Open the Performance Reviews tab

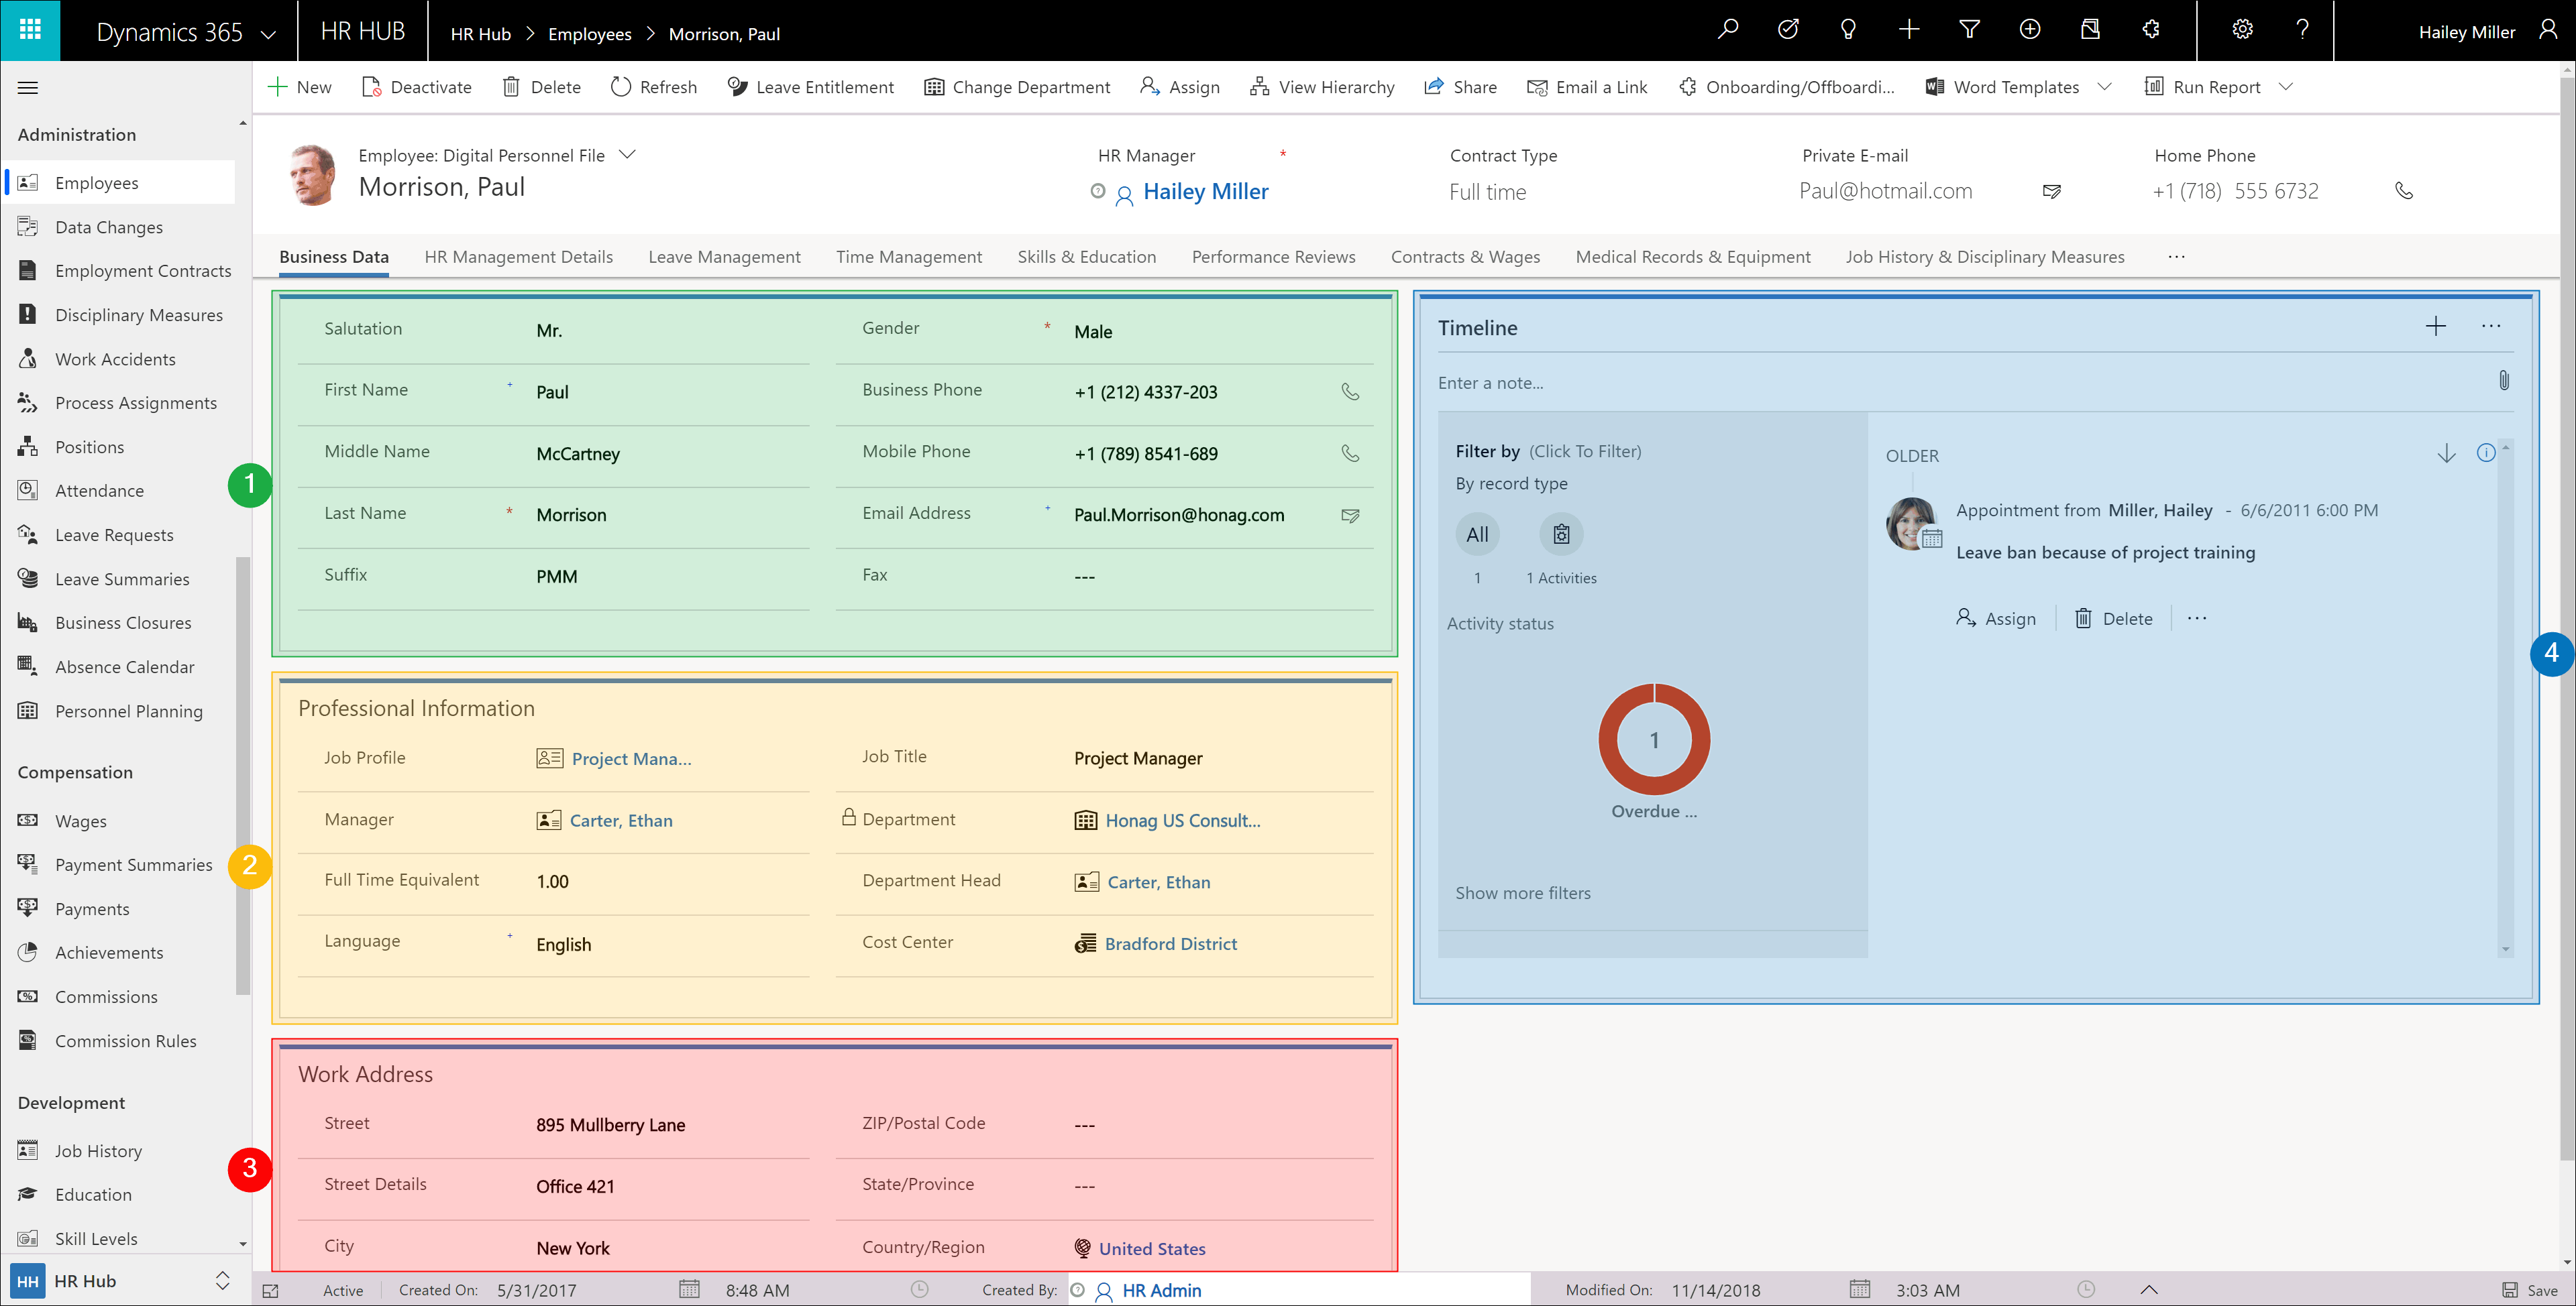click(1273, 257)
